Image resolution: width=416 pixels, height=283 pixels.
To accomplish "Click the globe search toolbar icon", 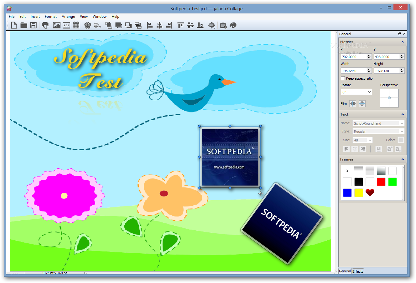I will pyautogui.click(x=97, y=25).
